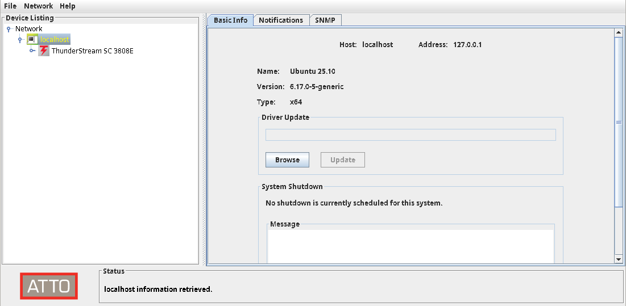The height and width of the screenshot is (306, 626).
Task: Select the Basic Info tab
Action: 230,20
